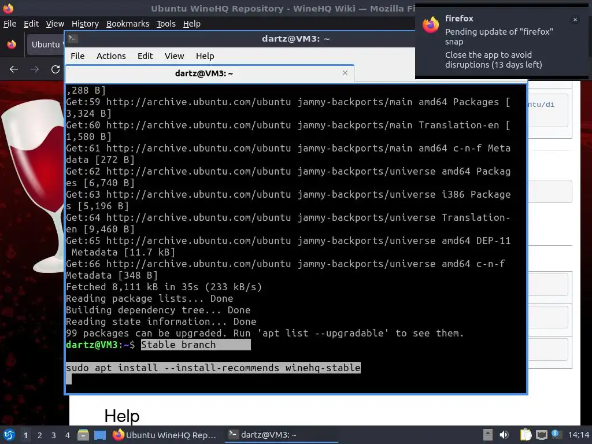This screenshot has width=592, height=444.
Task: Click the terminal window icon in title bar
Action: (73, 39)
